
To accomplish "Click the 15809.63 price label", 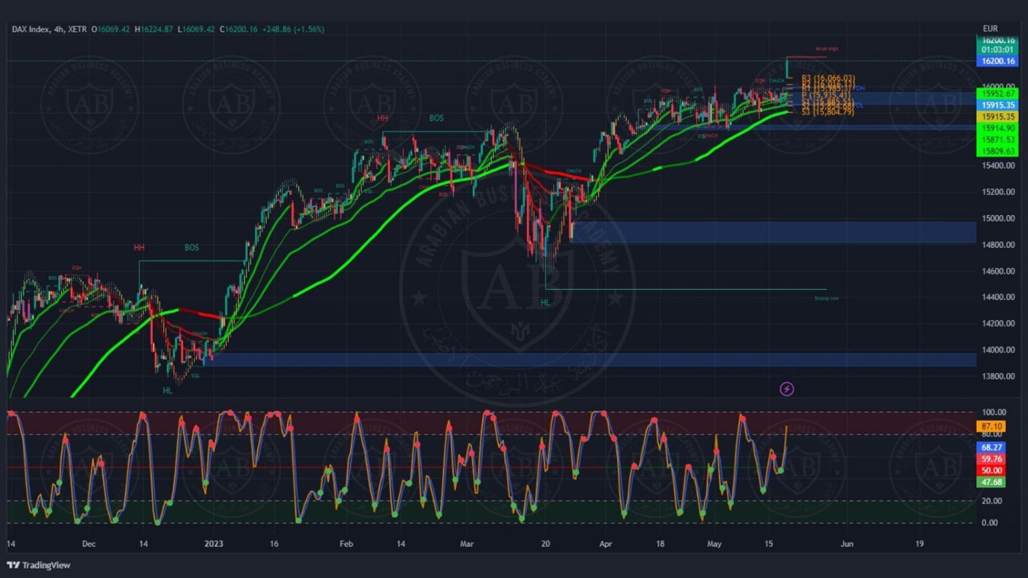I will tap(997, 151).
